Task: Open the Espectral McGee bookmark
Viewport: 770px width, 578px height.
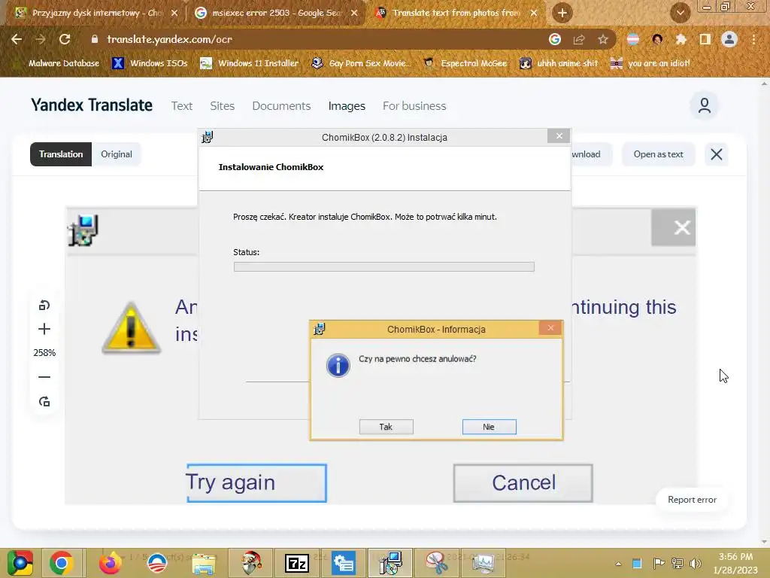Action: 465,63
